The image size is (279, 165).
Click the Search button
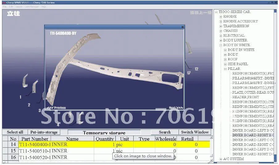(165, 132)
